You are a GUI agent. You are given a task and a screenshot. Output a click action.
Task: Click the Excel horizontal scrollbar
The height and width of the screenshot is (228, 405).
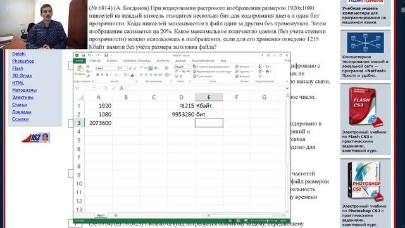pyautogui.click(x=246, y=215)
